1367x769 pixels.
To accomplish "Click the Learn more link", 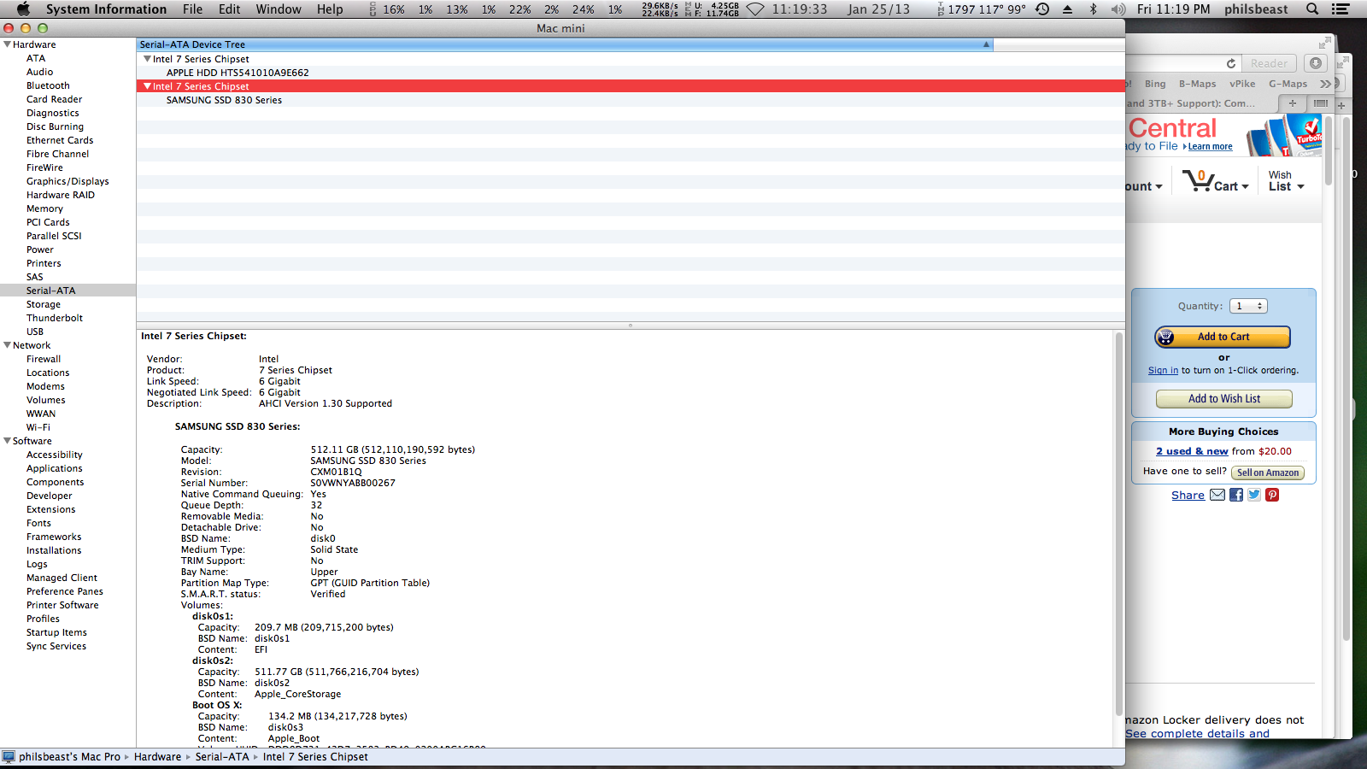I will click(1210, 147).
